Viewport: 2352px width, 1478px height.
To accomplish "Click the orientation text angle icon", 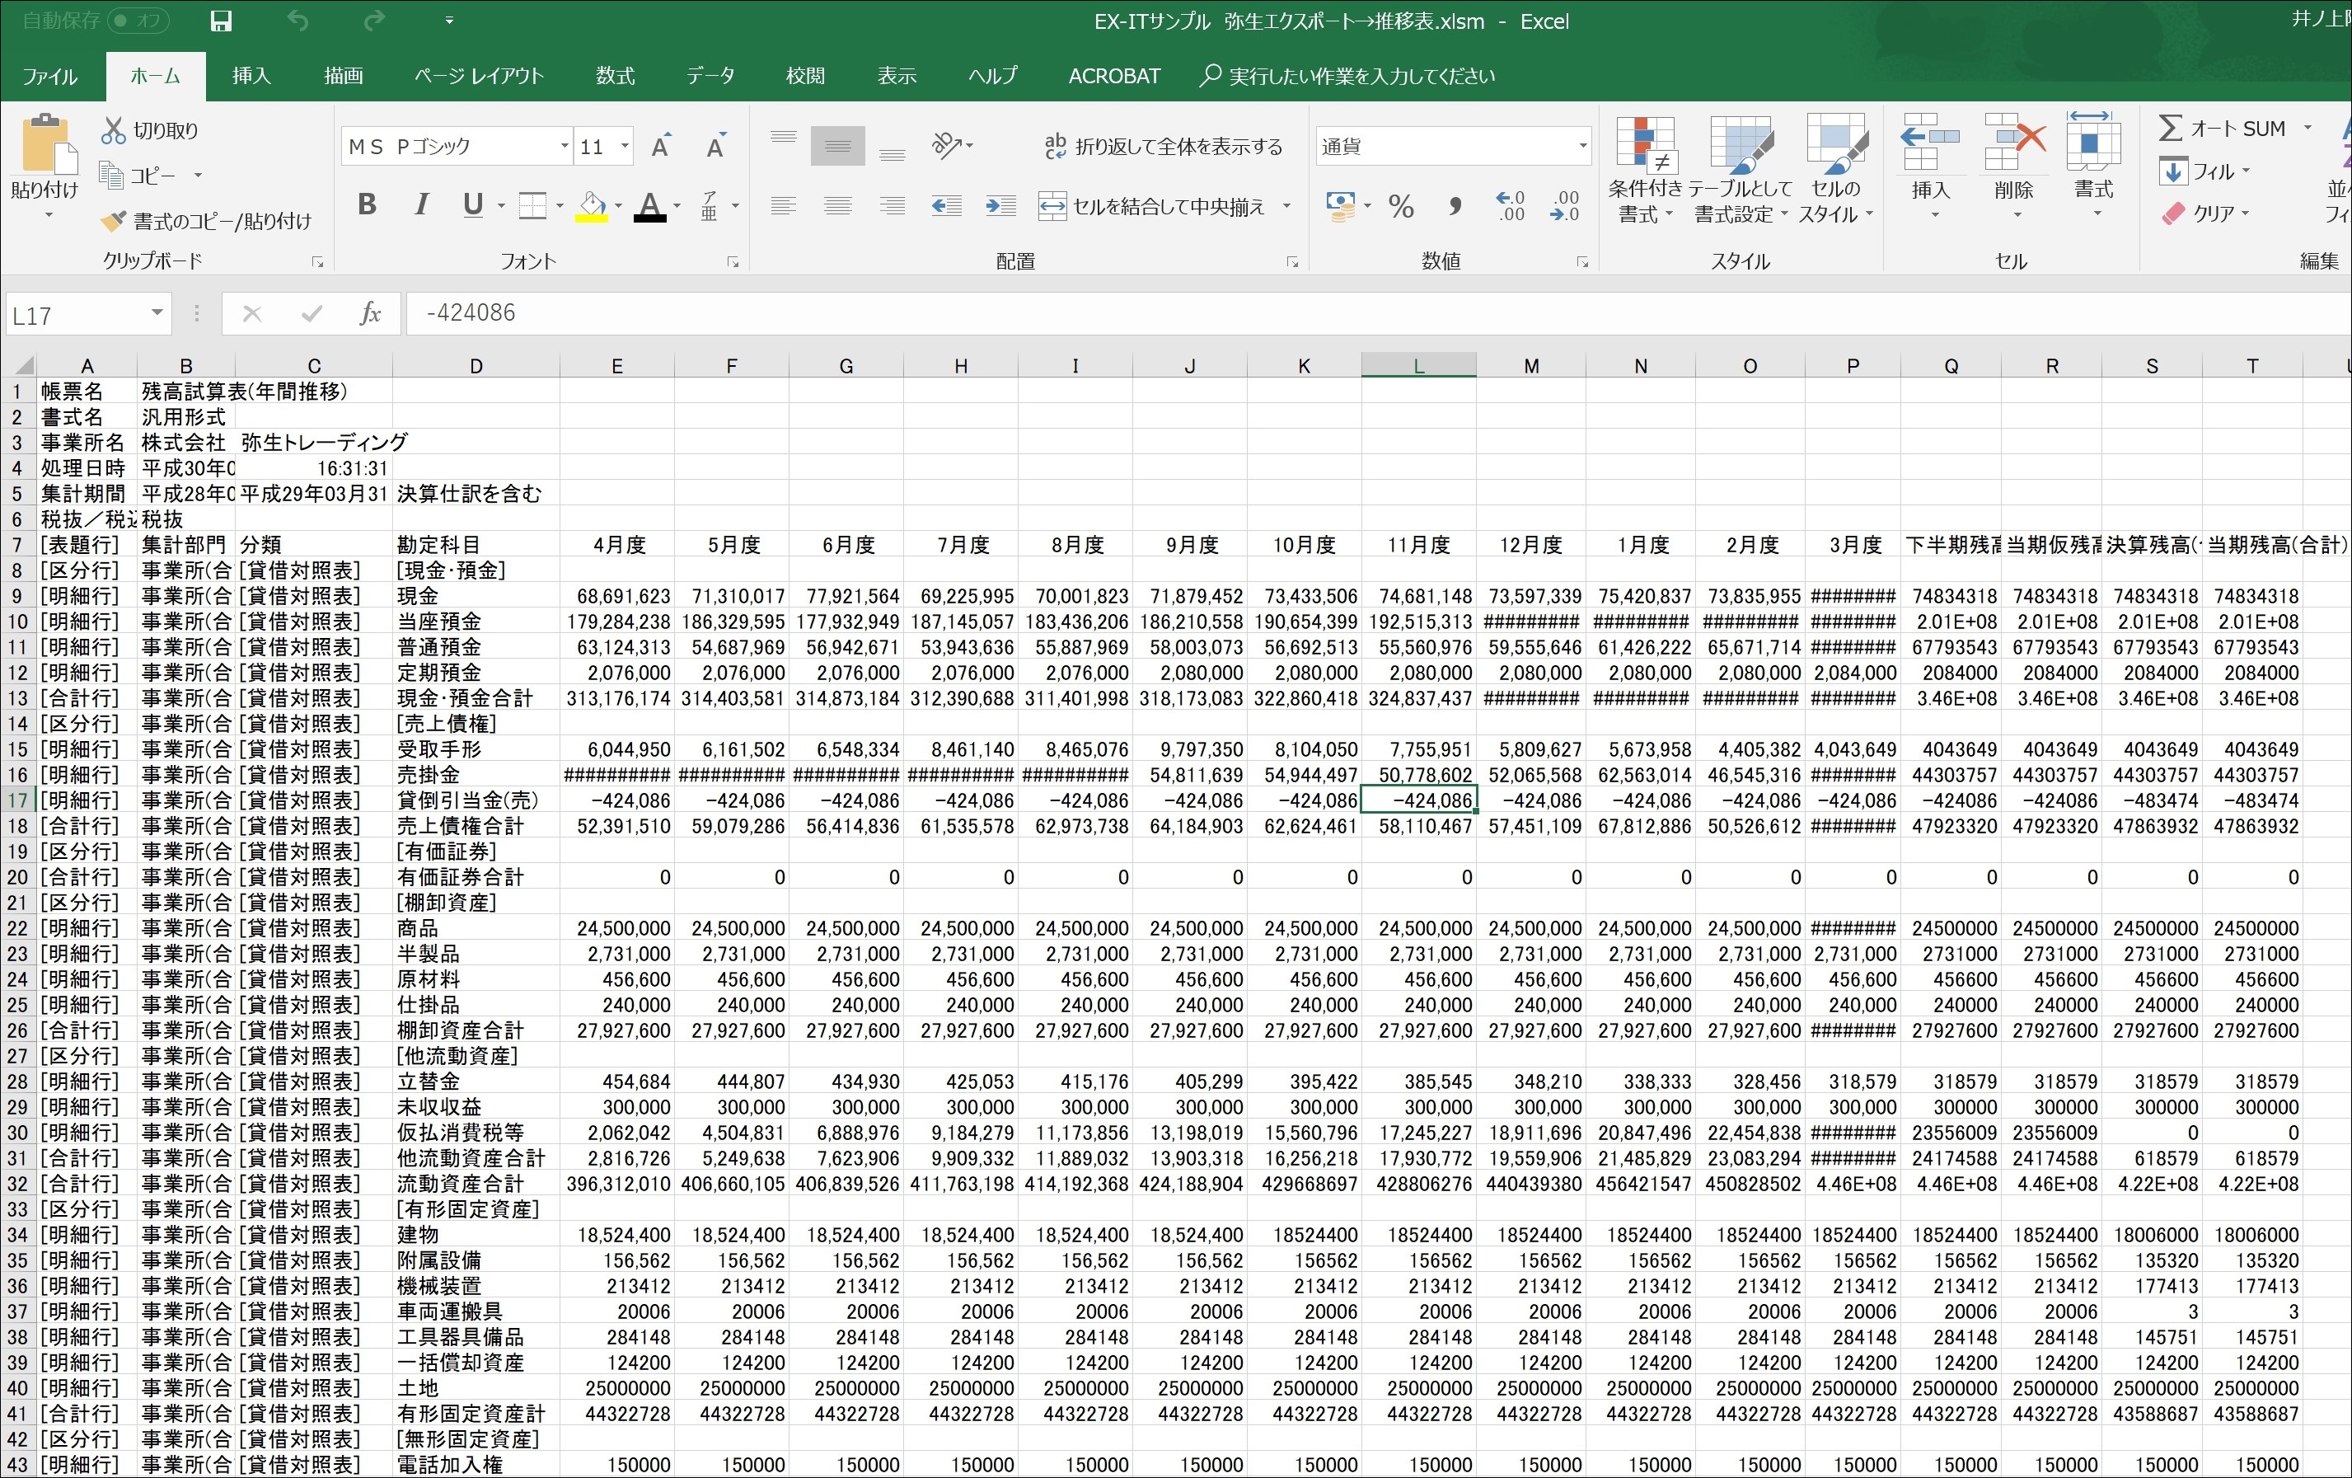I will coord(946,147).
